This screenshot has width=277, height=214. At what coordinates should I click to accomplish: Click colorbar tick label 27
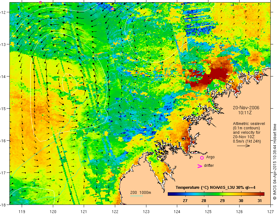coord(185,200)
